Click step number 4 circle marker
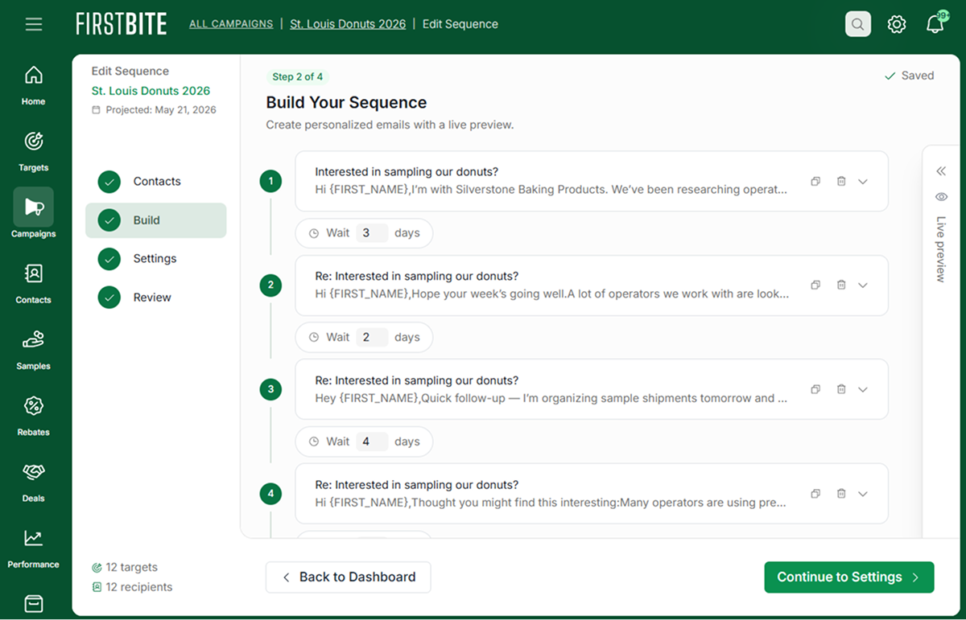This screenshot has height=620, width=966. pos(270,494)
